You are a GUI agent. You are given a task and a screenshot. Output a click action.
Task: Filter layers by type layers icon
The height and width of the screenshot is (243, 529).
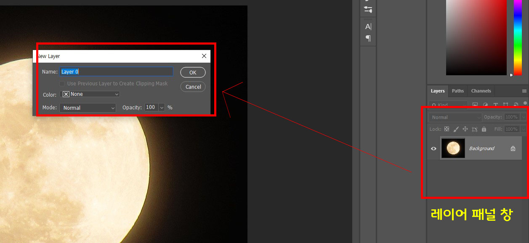[495, 105]
